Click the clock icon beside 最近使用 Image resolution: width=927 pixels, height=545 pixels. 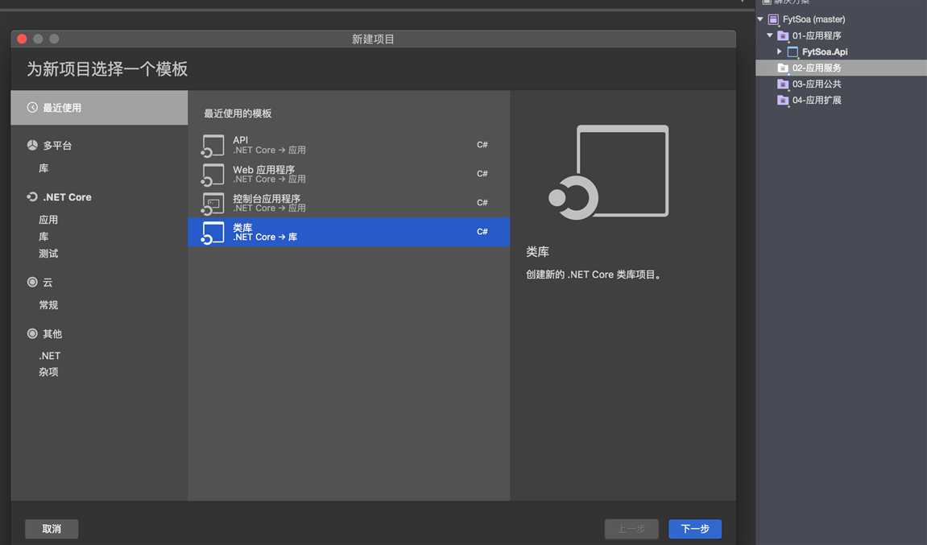[x=32, y=108]
